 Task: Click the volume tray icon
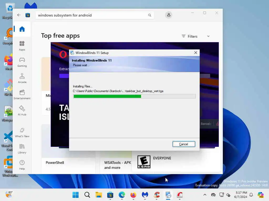pyautogui.click(x=228, y=195)
